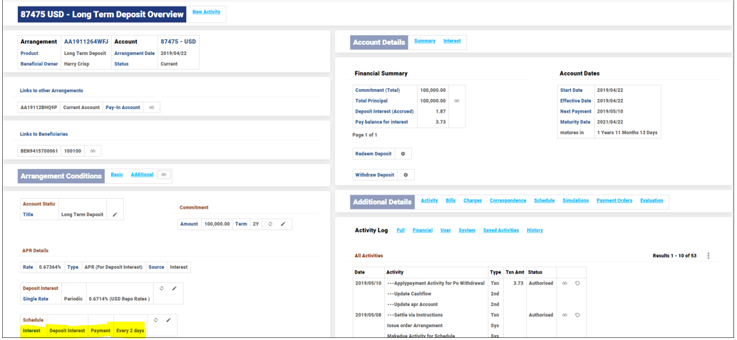The height and width of the screenshot is (340, 737).
Task: Click the Commitment Amount edit pencil
Action: tap(283, 224)
